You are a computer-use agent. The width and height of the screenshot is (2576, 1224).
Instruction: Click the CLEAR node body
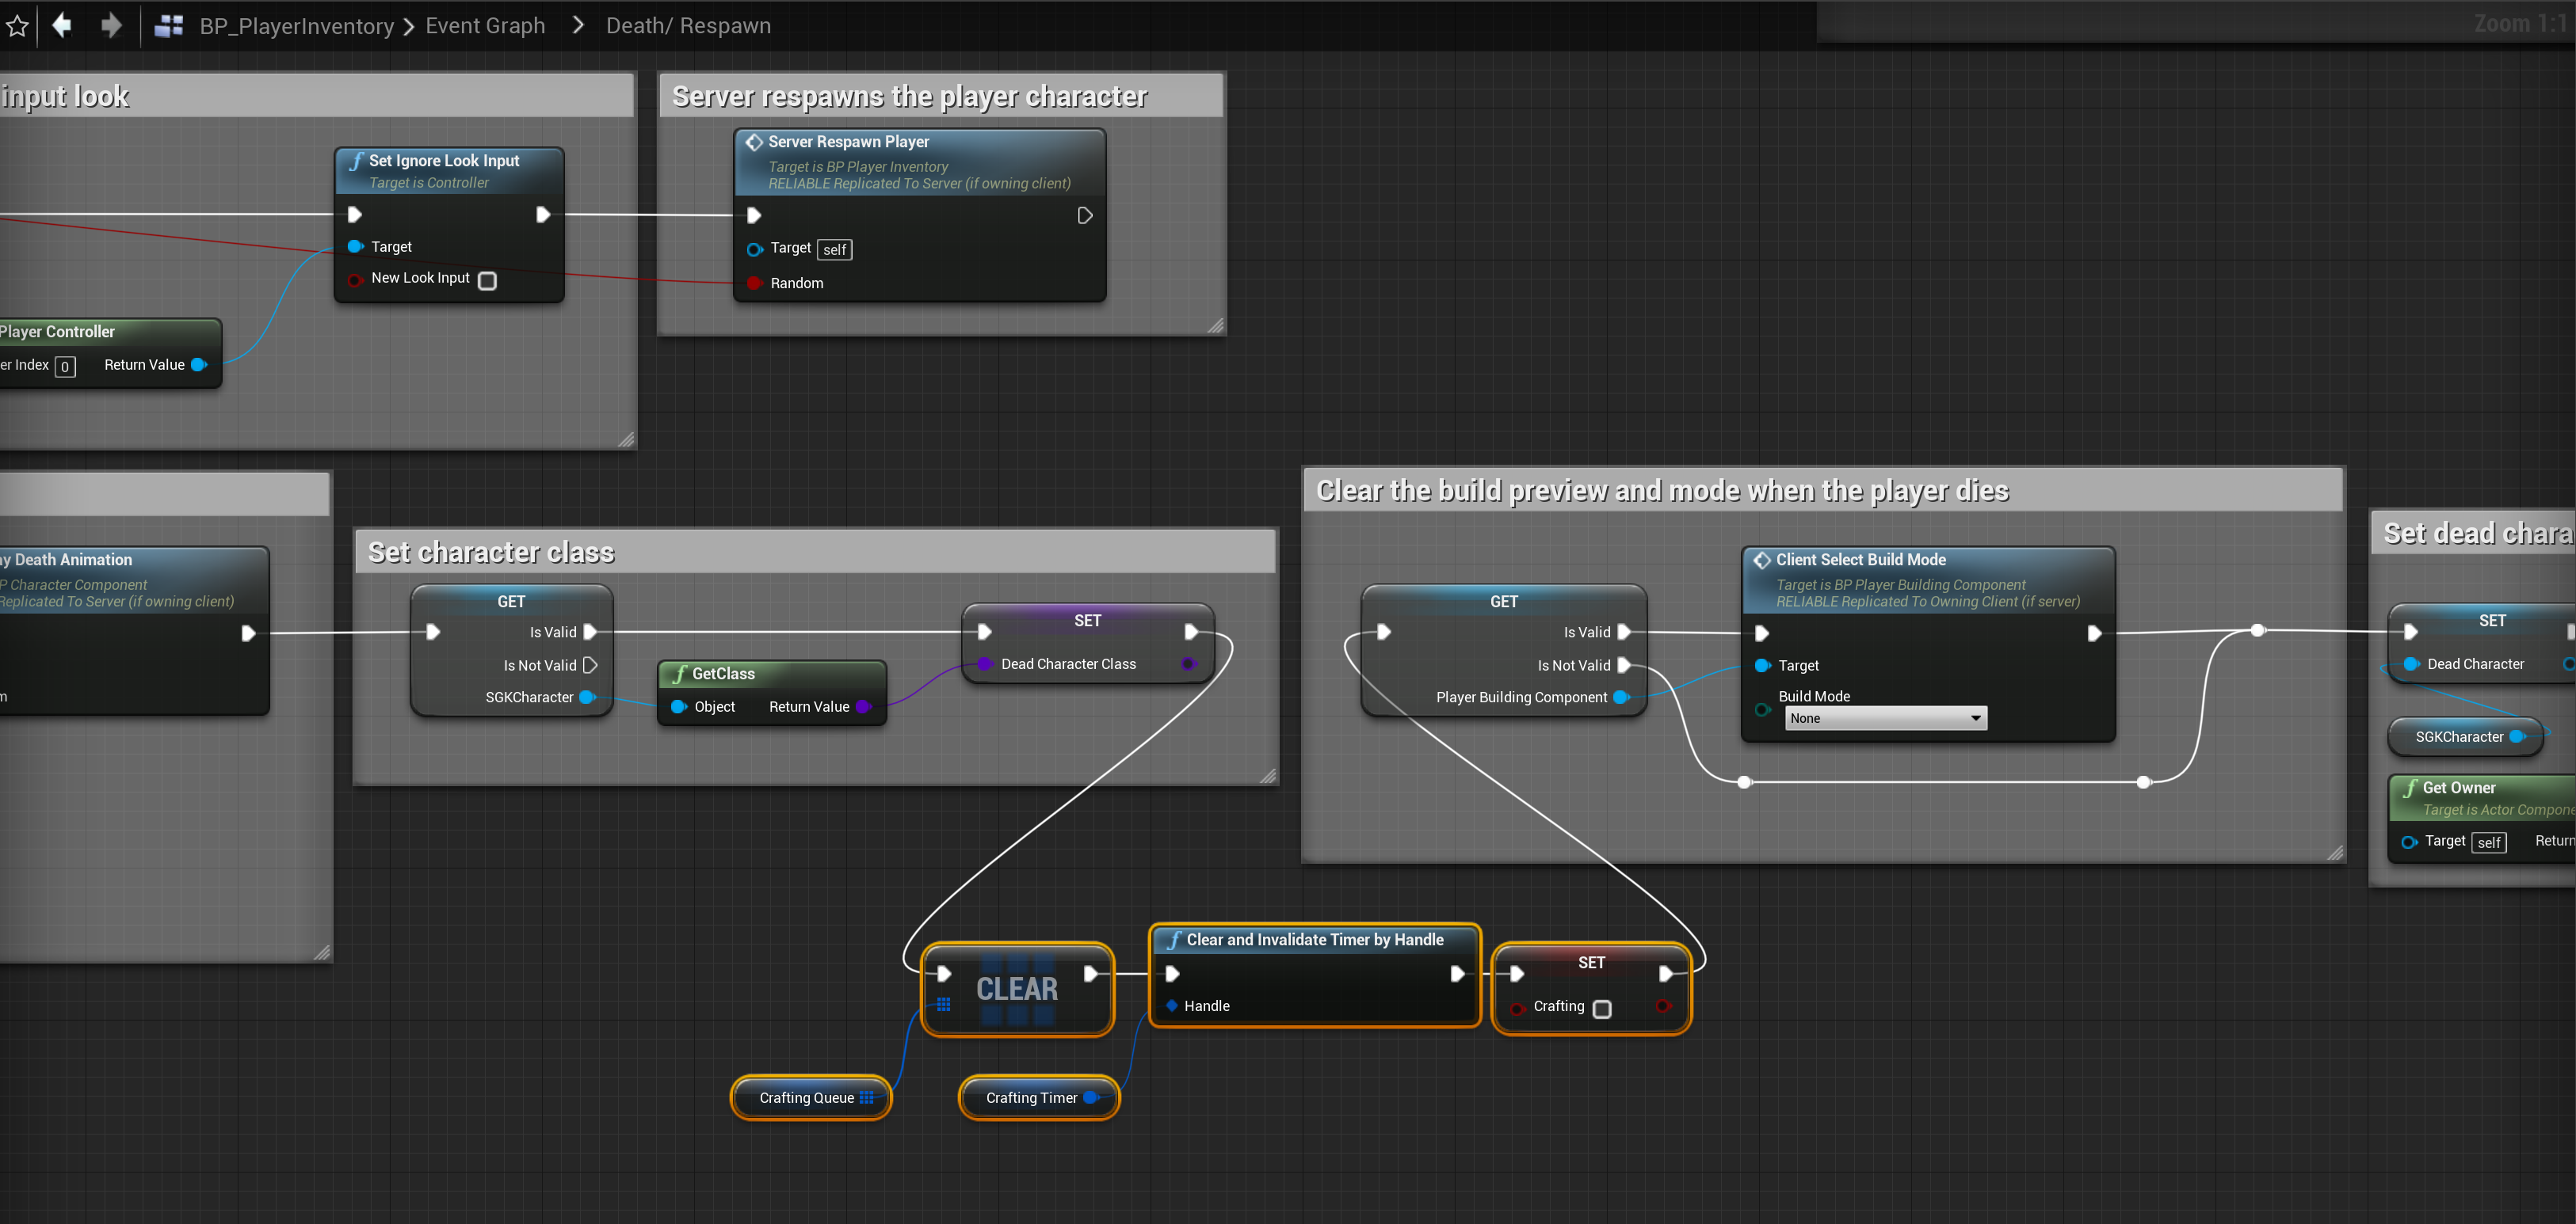[x=1016, y=989]
